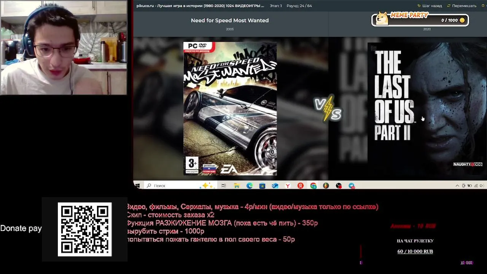487x274 pixels.
Task: Click the 2005 year under Need for Speed
Action: [x=230, y=29]
